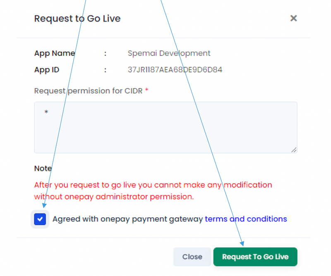Image resolution: width=331 pixels, height=276 pixels.
Task: Click the Note heading
Action: pos(43,168)
